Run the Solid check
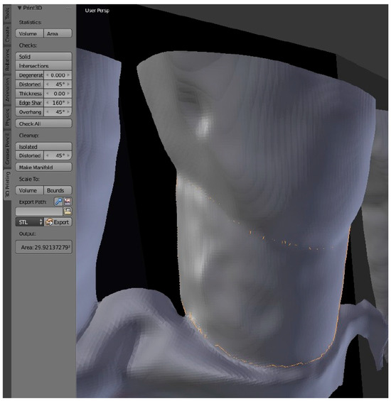The height and width of the screenshot is (401, 391). tap(43, 57)
